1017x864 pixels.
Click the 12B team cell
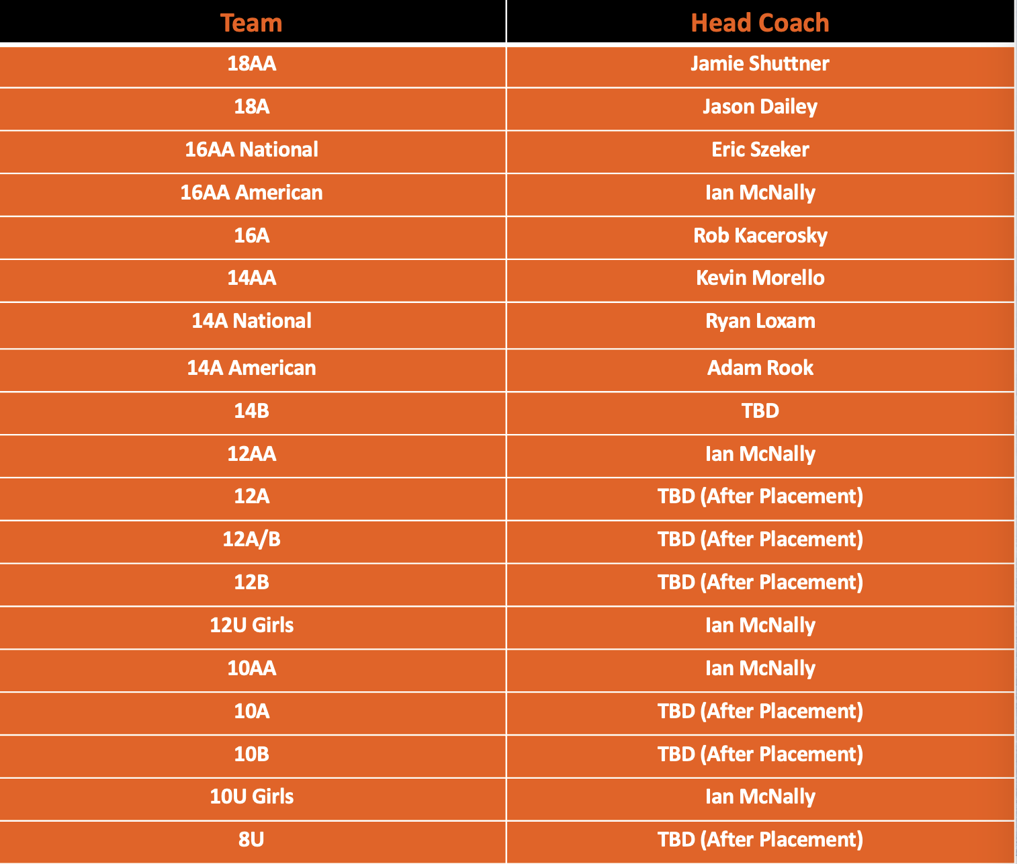(x=251, y=582)
